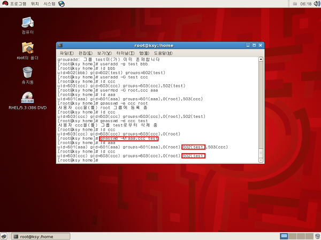
Task: Open the 시스템 system menu
Action: (x=49, y=4)
